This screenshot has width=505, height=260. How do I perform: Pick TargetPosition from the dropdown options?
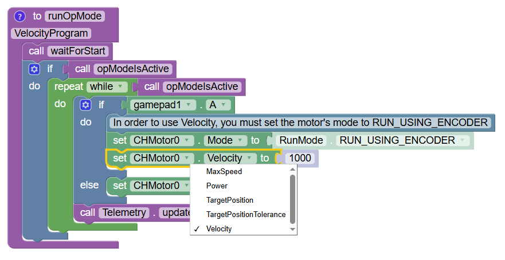coord(229,200)
